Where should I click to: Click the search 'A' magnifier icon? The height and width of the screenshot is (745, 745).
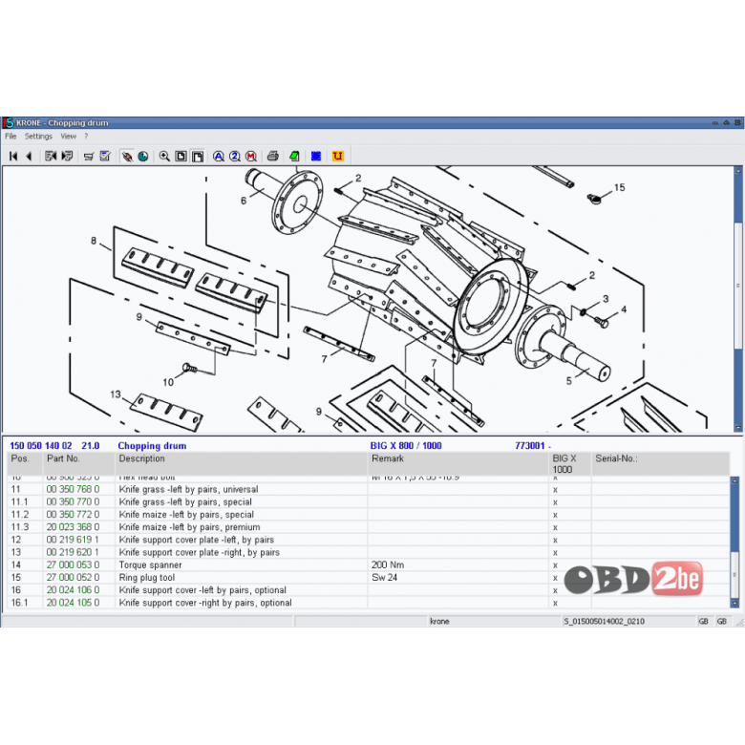tap(219, 157)
